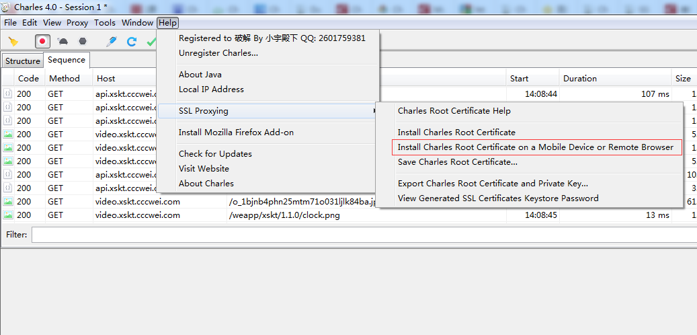Open the Edit menu
This screenshot has width=697, height=335.
[x=30, y=23]
